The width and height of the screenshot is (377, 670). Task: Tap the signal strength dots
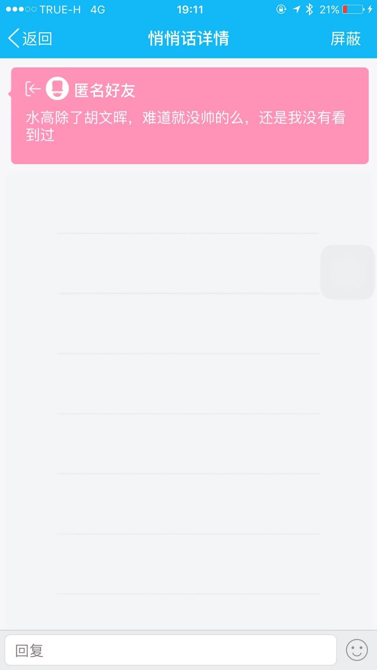point(21,9)
